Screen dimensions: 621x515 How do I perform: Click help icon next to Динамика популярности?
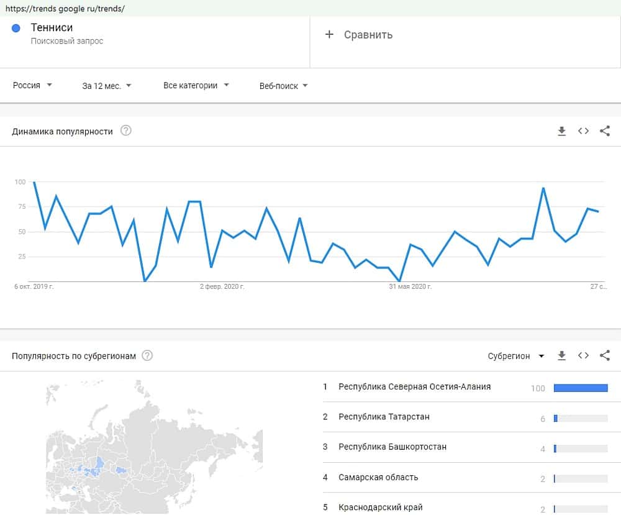coord(126,131)
